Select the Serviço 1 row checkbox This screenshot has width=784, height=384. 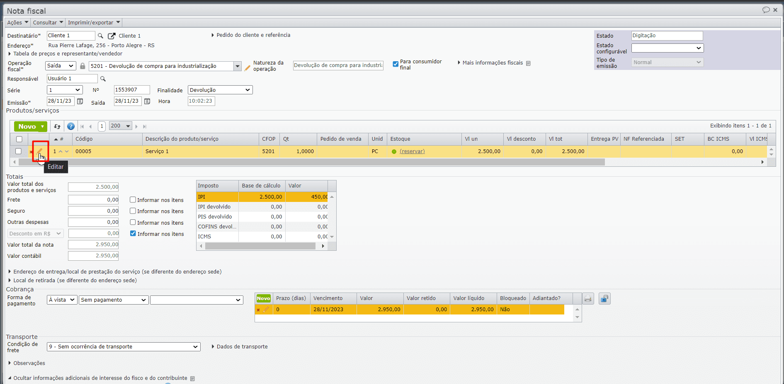pos(19,151)
